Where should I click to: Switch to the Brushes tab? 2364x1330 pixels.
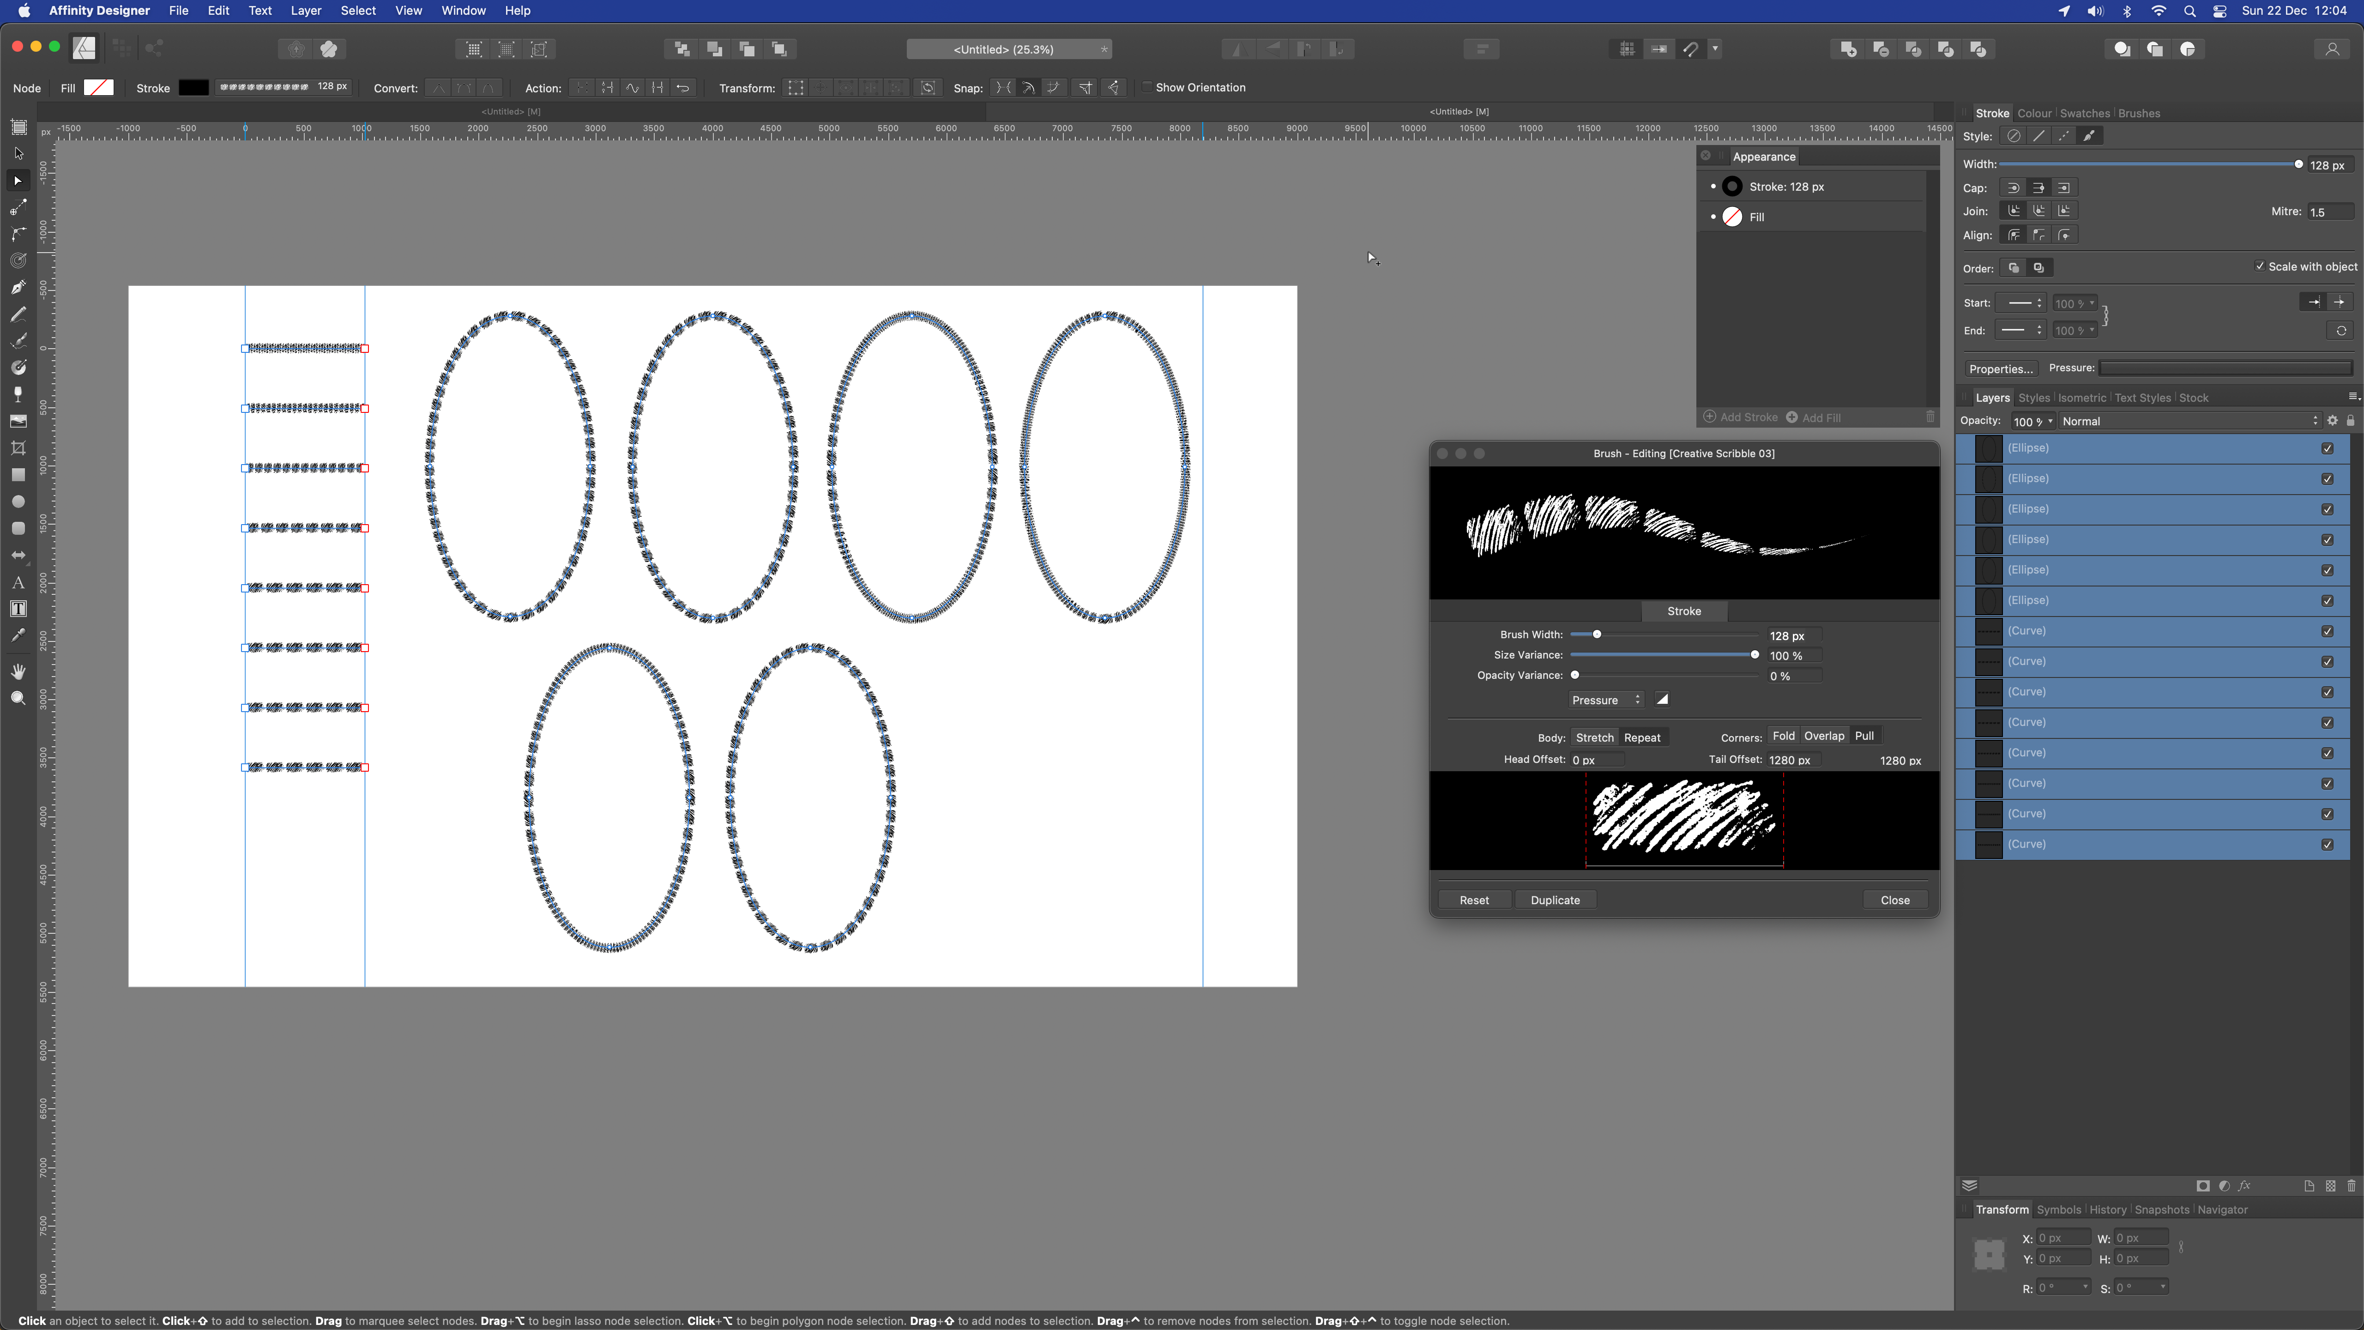pos(2138,114)
